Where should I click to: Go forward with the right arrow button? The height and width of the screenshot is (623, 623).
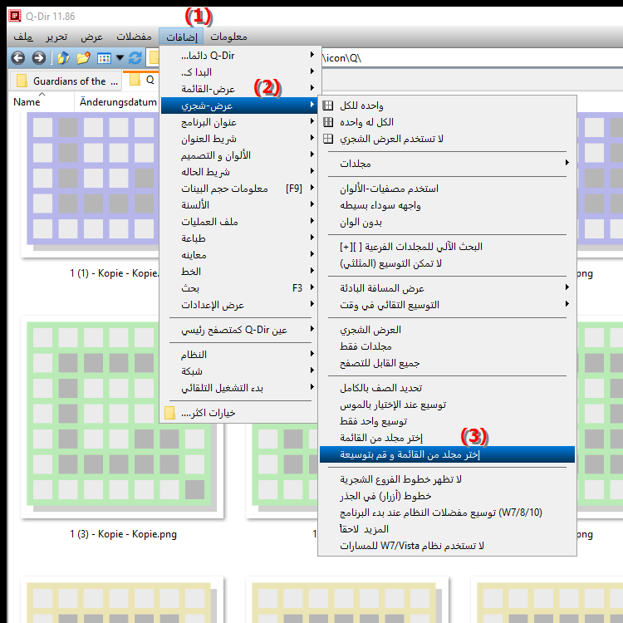(38, 58)
